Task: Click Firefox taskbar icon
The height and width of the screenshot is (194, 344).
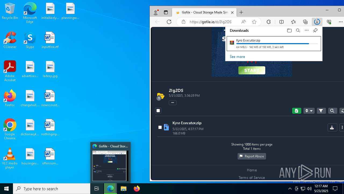Action: 137,189
